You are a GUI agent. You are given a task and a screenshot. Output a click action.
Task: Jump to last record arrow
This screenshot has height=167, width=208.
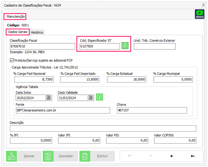click(193, 156)
